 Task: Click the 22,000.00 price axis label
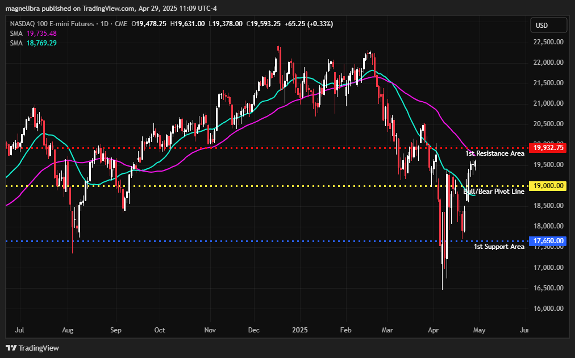548,63
